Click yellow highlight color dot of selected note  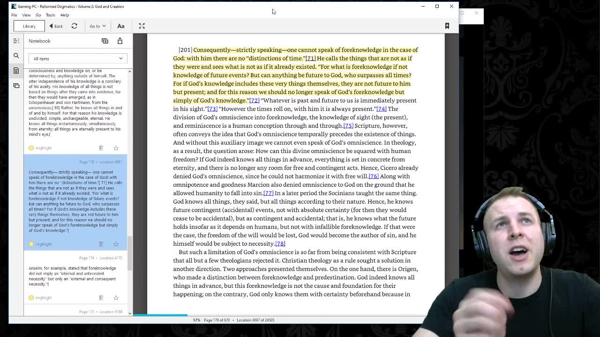(x=31, y=244)
